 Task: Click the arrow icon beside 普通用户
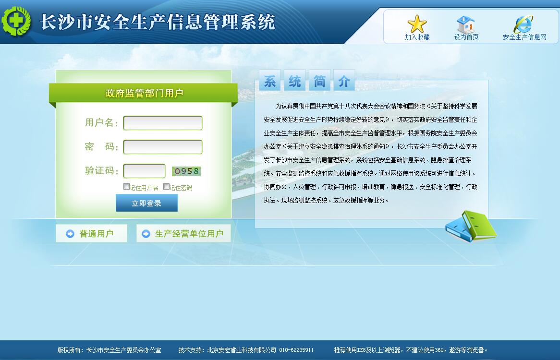(70, 234)
